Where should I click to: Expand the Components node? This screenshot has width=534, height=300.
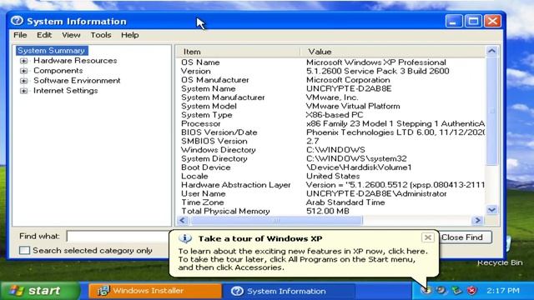23,71
